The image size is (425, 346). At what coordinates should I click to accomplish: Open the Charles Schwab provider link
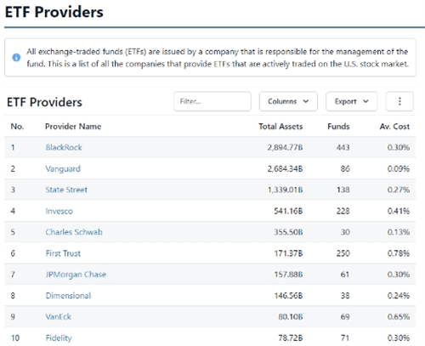(x=74, y=232)
